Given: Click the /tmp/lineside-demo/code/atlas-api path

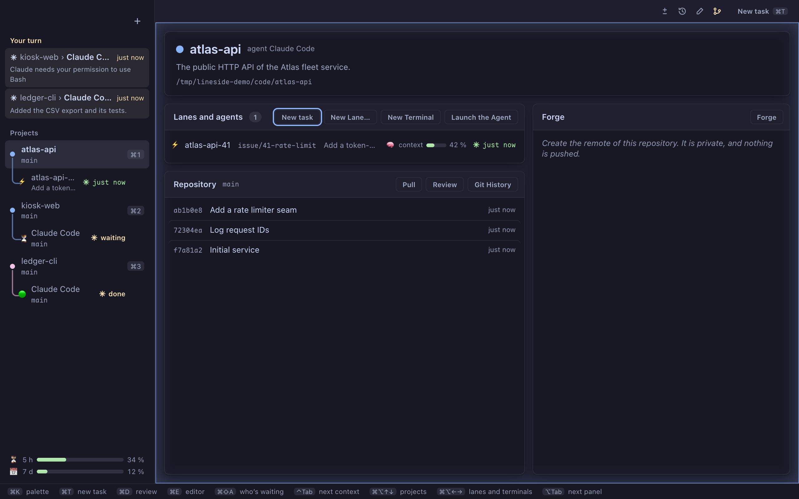Looking at the screenshot, I should (x=244, y=82).
